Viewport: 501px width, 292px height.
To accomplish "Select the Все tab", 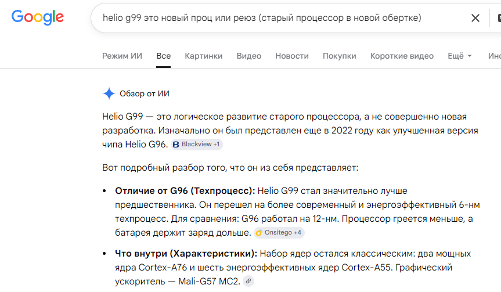I will coord(163,56).
